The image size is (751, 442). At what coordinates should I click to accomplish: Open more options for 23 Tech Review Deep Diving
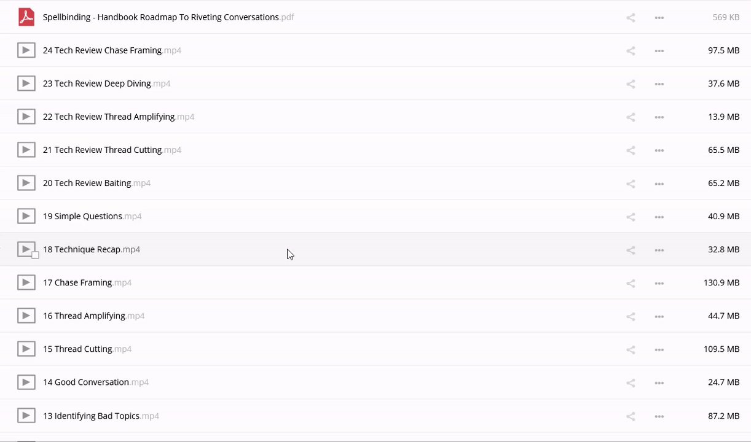coord(659,84)
